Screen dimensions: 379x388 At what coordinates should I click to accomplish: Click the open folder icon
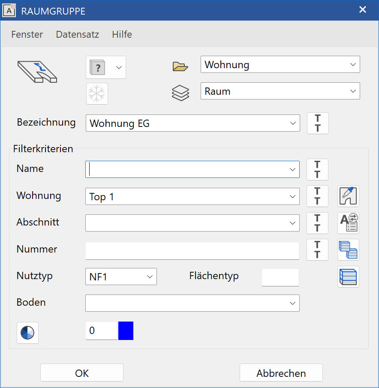coord(180,66)
